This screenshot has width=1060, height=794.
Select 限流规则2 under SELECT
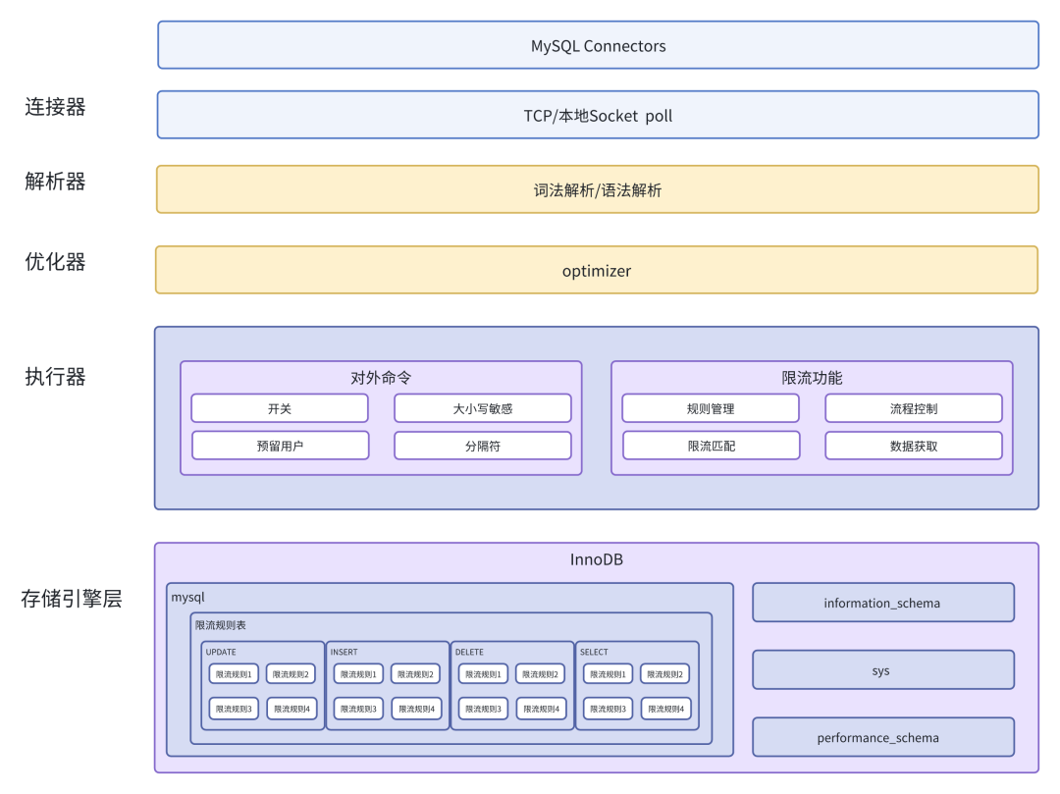664,673
